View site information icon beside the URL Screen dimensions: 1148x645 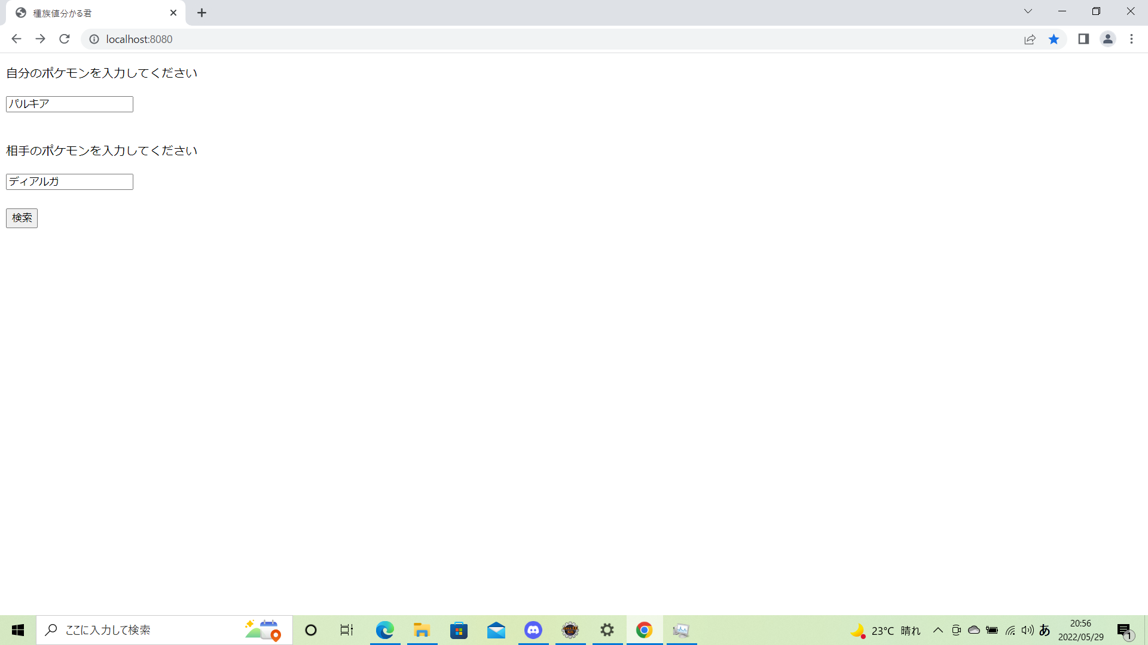94,39
